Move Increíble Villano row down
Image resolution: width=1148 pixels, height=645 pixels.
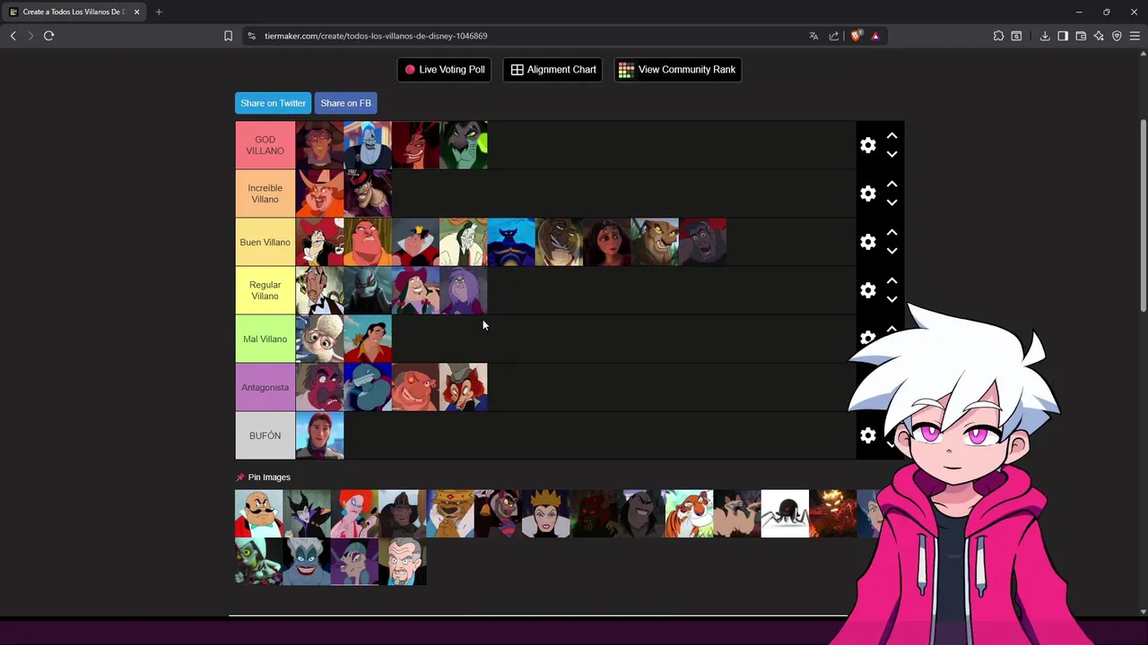click(891, 202)
